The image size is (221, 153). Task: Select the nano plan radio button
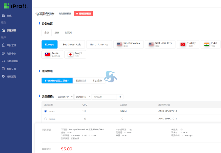coord(46,111)
